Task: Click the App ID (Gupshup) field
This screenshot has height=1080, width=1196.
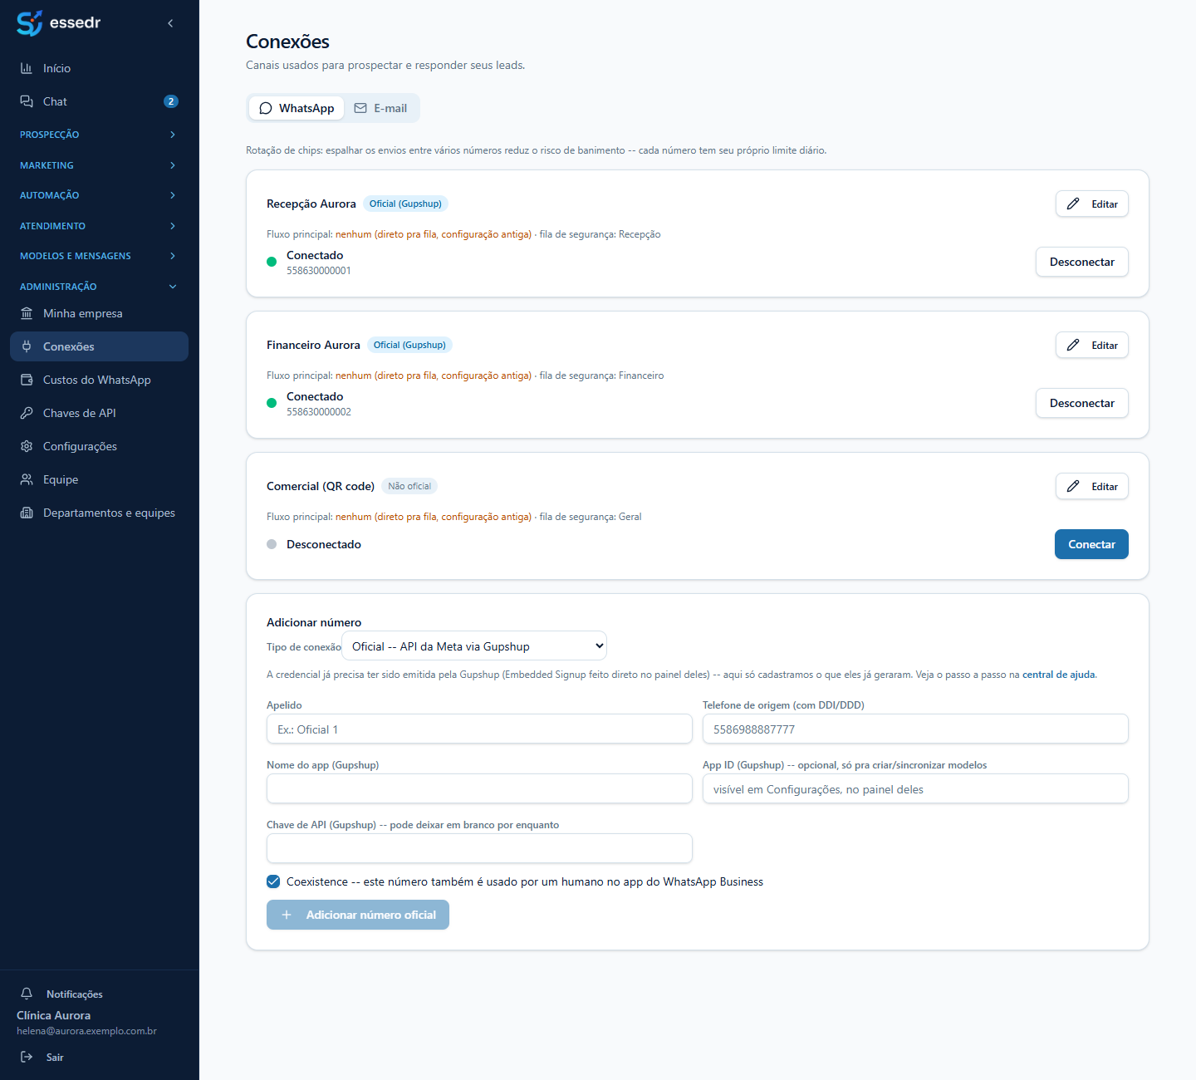Action: point(915,789)
